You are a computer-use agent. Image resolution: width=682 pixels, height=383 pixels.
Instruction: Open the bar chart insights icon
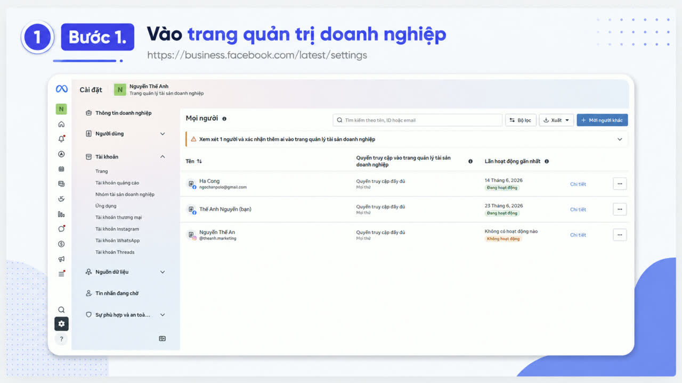click(61, 214)
